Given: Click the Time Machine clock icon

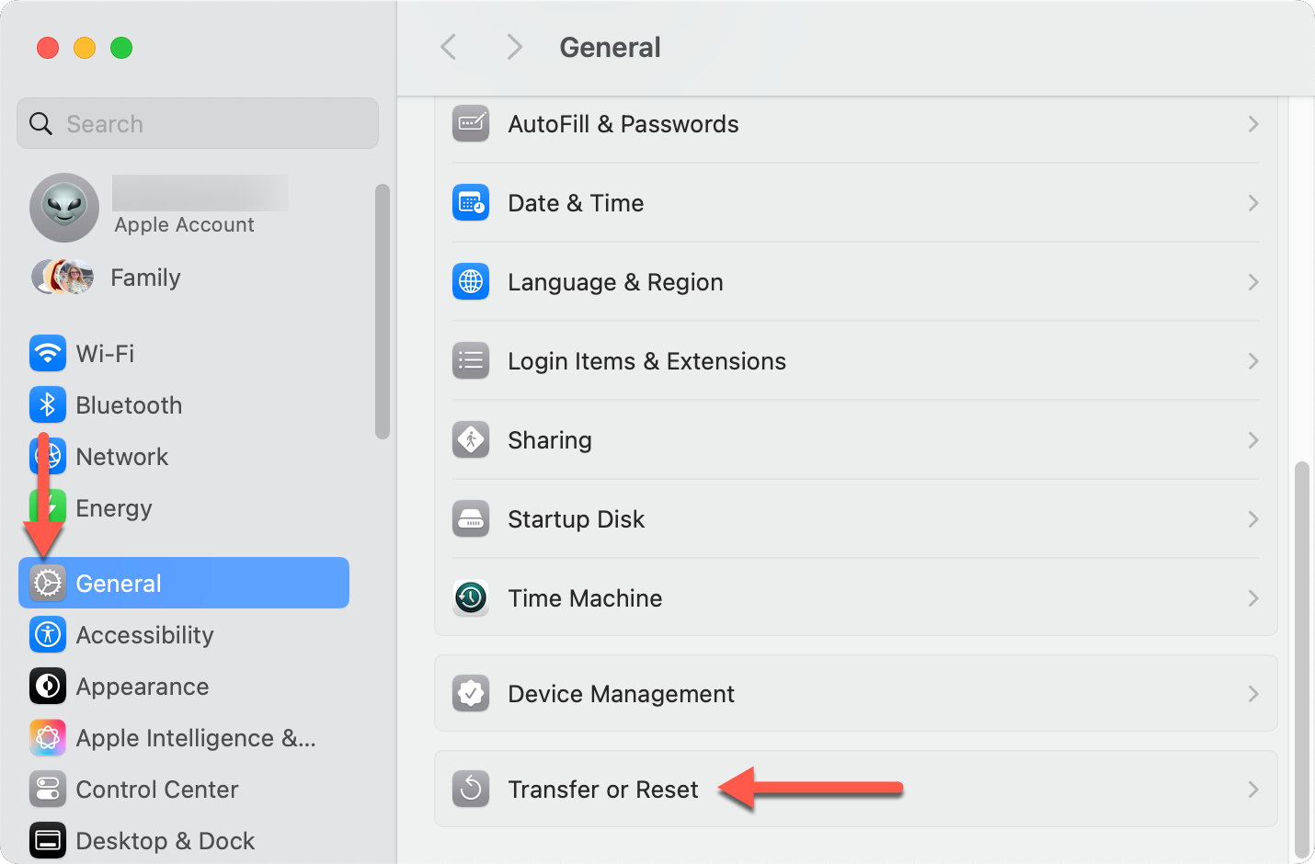Looking at the screenshot, I should (x=471, y=598).
